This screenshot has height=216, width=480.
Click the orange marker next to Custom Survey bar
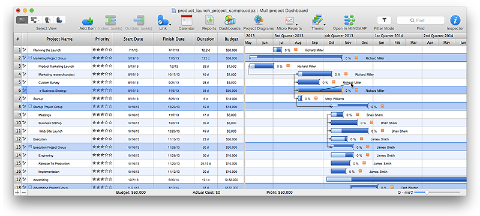334,82
